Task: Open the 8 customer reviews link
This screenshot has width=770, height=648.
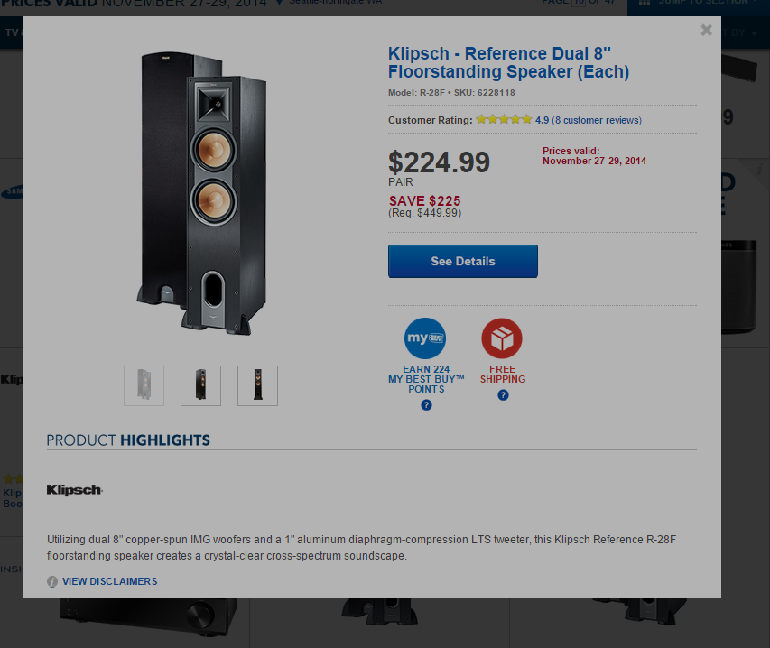Action: coord(597,120)
